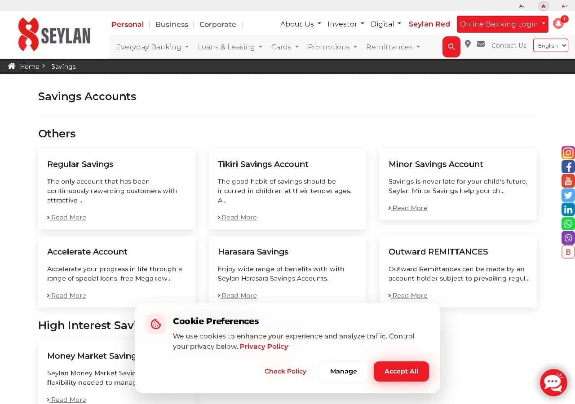The width and height of the screenshot is (575, 404).
Task: Accept all cookies
Action: click(x=401, y=371)
